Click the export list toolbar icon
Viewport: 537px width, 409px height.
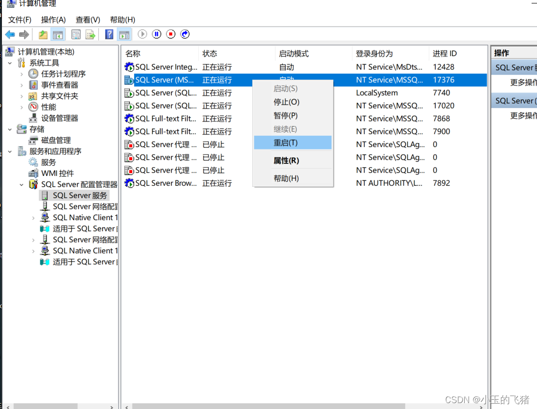[x=90, y=34]
